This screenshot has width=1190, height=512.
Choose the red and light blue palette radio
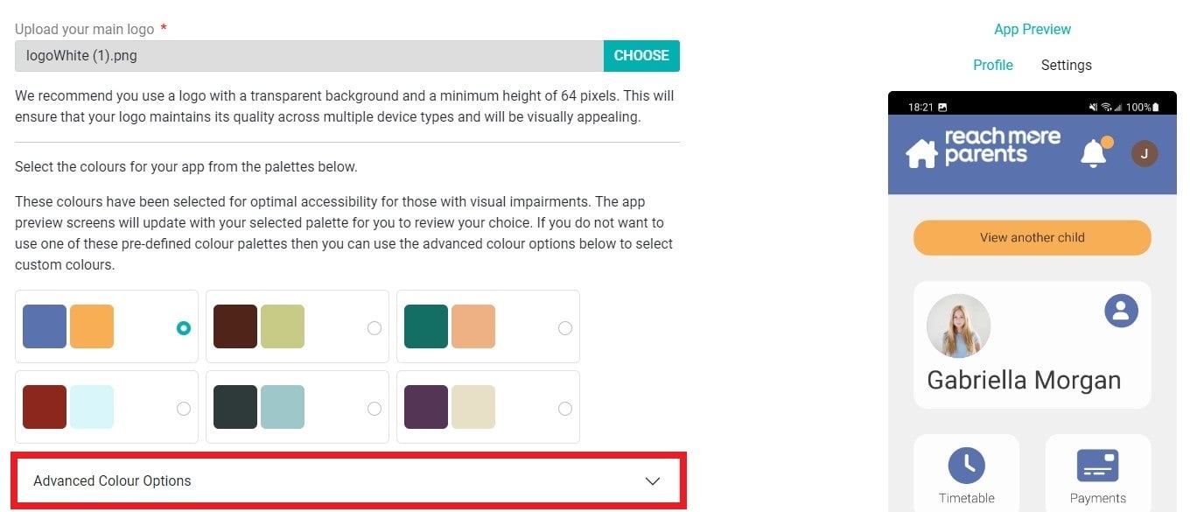tap(183, 409)
